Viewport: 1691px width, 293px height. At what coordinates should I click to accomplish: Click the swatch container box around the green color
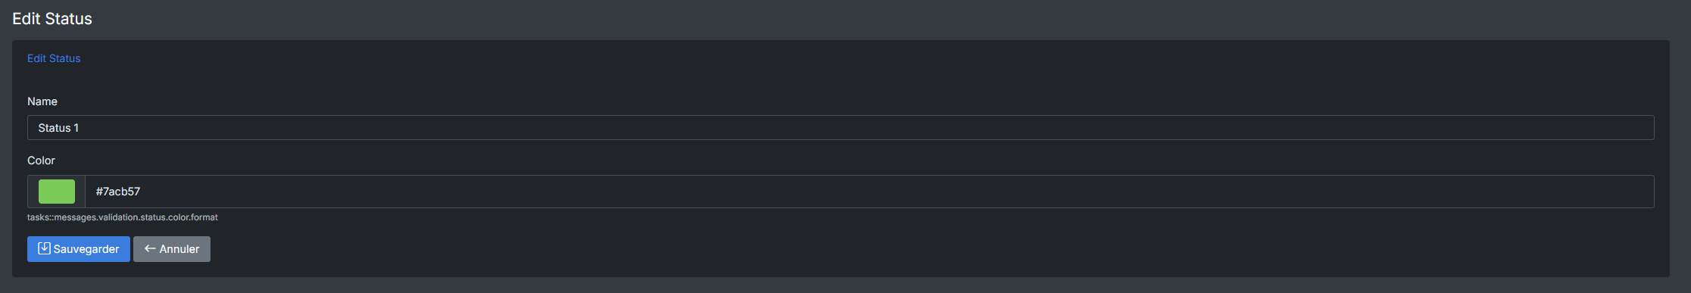(x=57, y=192)
